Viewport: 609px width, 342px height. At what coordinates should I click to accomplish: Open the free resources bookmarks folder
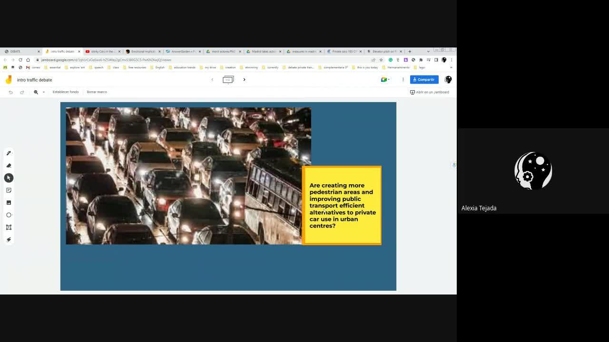[x=135, y=67]
